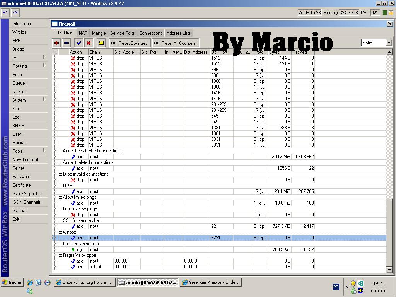Close the Firewall window
The width and height of the screenshot is (396, 297).
[390, 24]
